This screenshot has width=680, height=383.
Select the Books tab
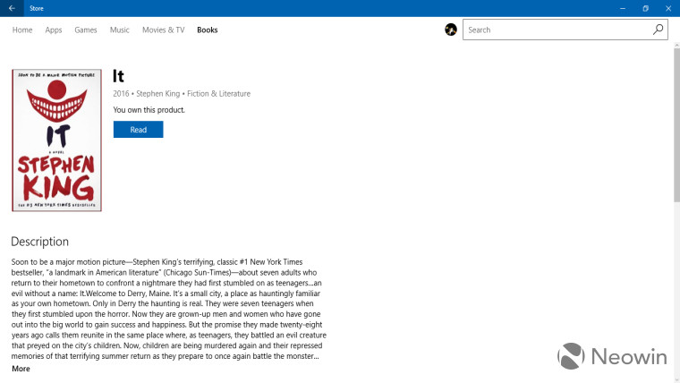(x=208, y=30)
